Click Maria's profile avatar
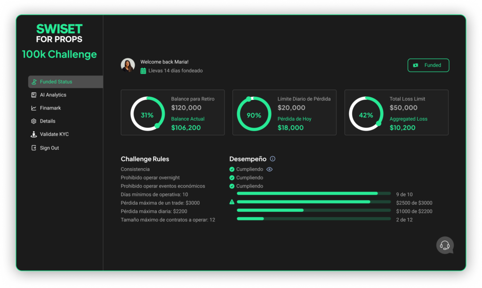 128,65
